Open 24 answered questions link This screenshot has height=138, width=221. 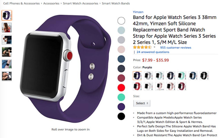click(153, 52)
